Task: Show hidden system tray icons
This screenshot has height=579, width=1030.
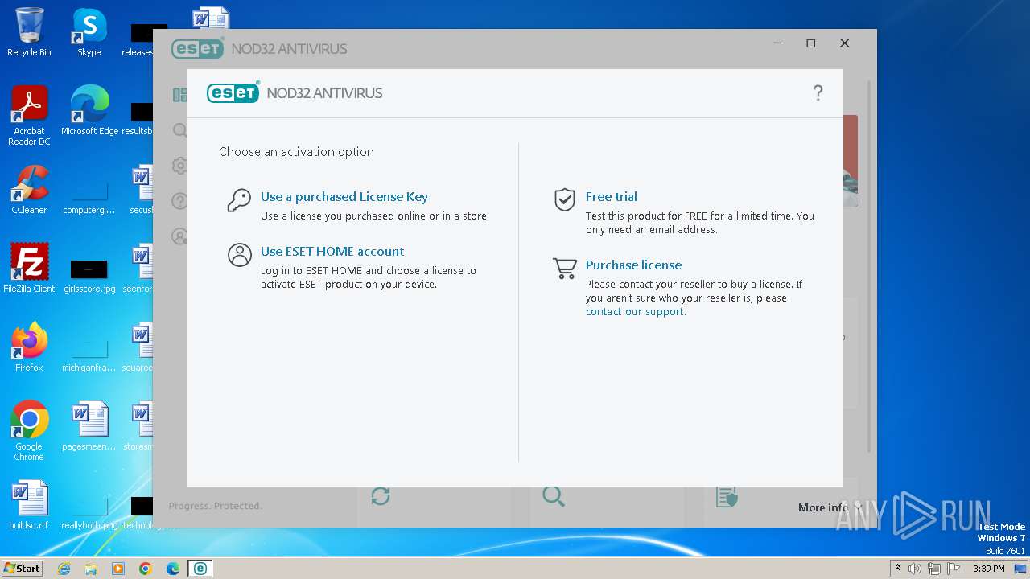Action: pos(897,569)
